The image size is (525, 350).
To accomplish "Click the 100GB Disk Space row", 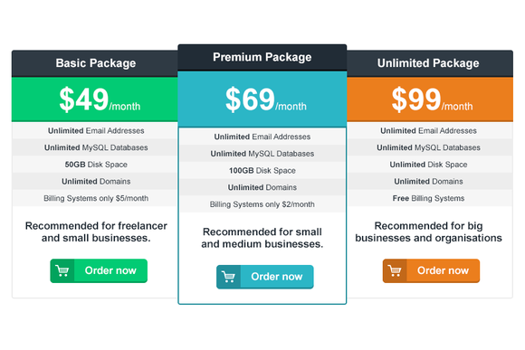I will tap(262, 171).
